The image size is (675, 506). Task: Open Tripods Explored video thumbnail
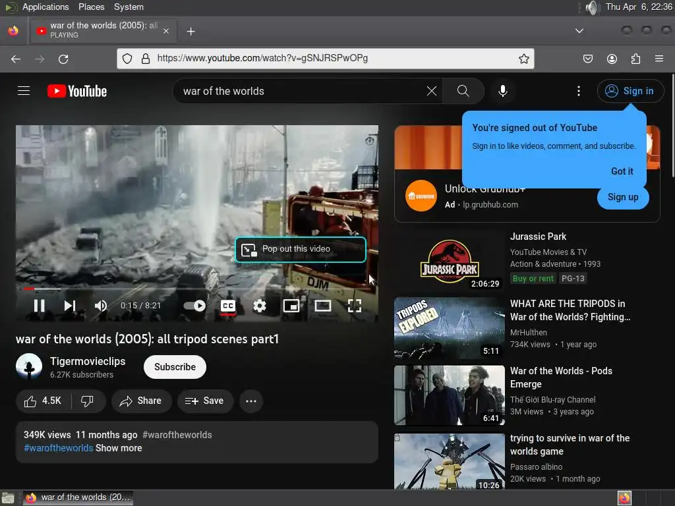(x=450, y=328)
